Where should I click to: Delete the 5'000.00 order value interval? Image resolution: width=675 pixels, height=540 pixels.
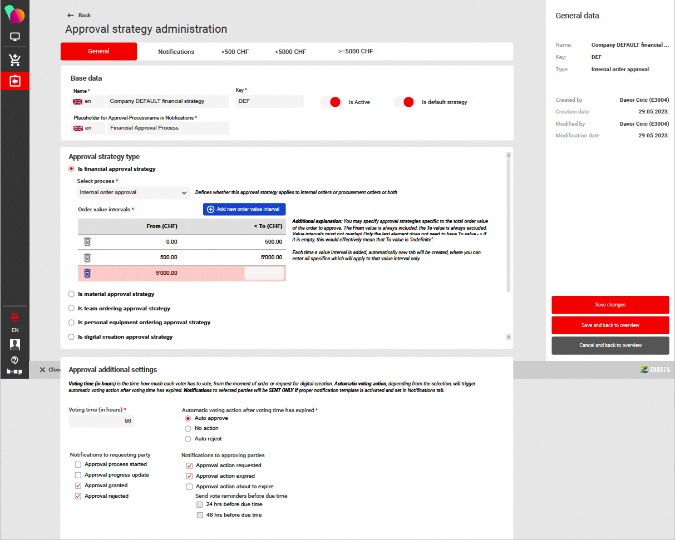(x=87, y=274)
